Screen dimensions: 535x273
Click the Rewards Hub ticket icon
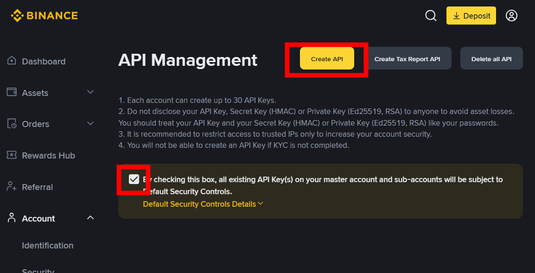12,155
